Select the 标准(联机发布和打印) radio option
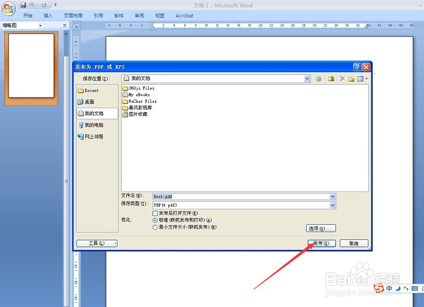424x307 pixels. (x=155, y=220)
